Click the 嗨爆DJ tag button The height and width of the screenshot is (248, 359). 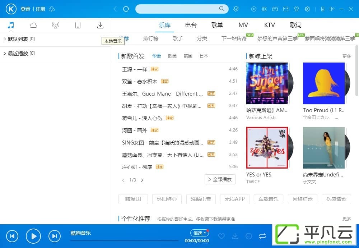[x=133, y=199]
